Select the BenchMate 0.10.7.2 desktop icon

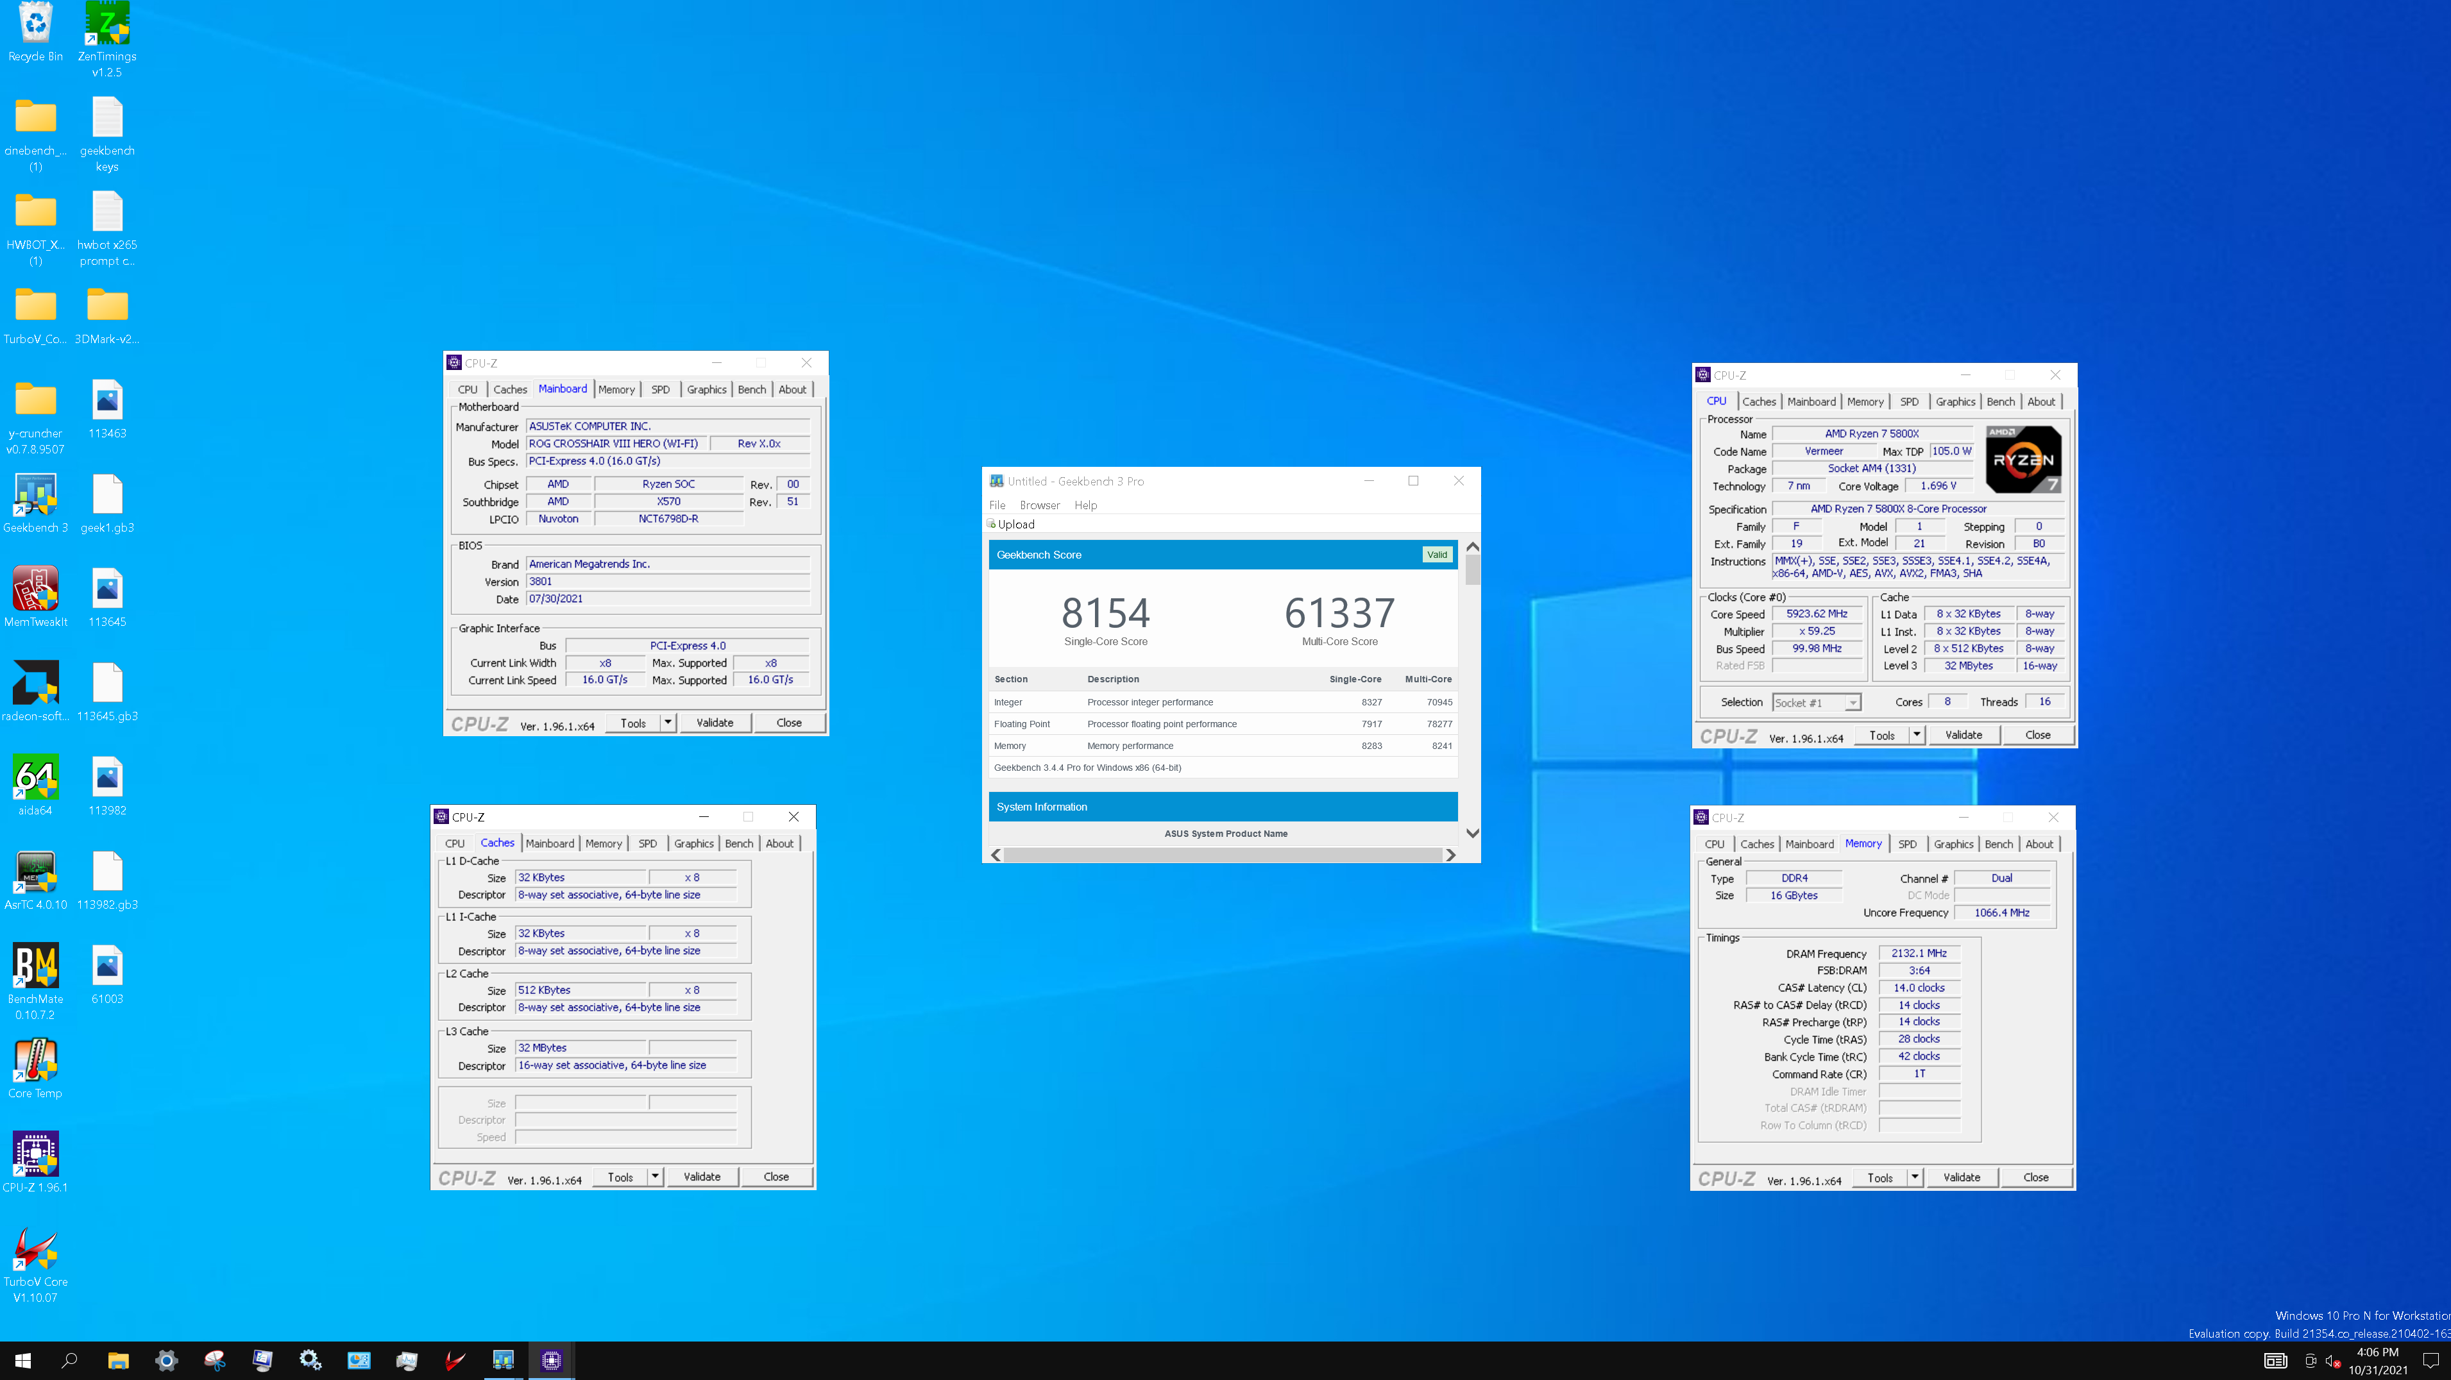(x=35, y=982)
